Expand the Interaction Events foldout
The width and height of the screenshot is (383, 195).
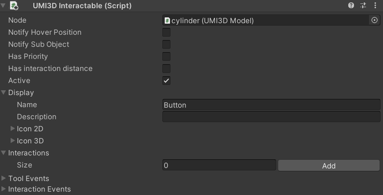point(3,189)
